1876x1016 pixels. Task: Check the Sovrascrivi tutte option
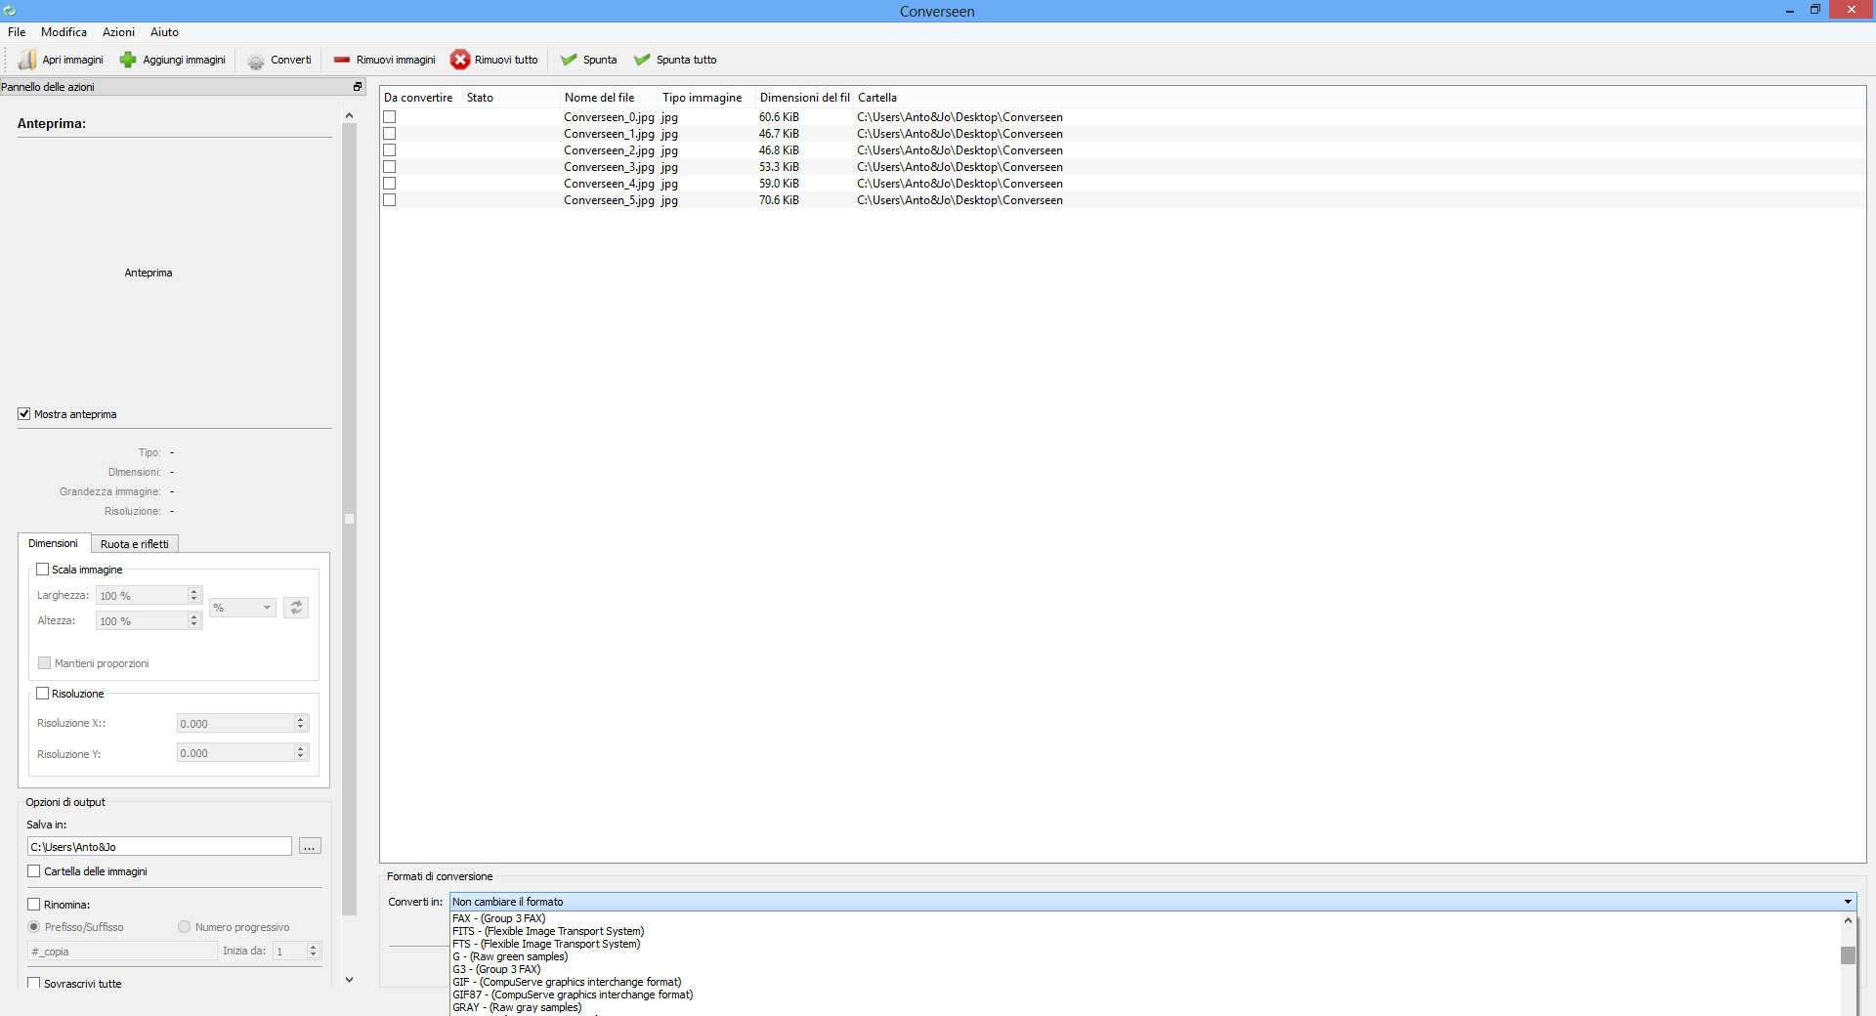click(34, 984)
